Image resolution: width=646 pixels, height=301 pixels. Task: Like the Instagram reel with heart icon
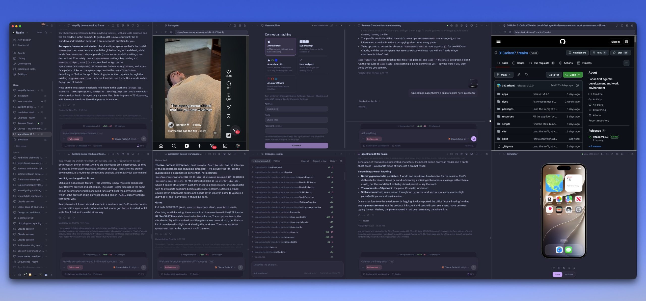pos(228,72)
